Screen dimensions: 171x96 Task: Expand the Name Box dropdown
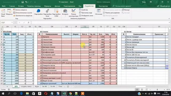[12, 22]
